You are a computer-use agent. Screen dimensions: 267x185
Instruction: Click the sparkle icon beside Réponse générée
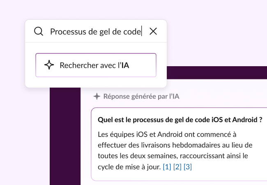coord(97,97)
